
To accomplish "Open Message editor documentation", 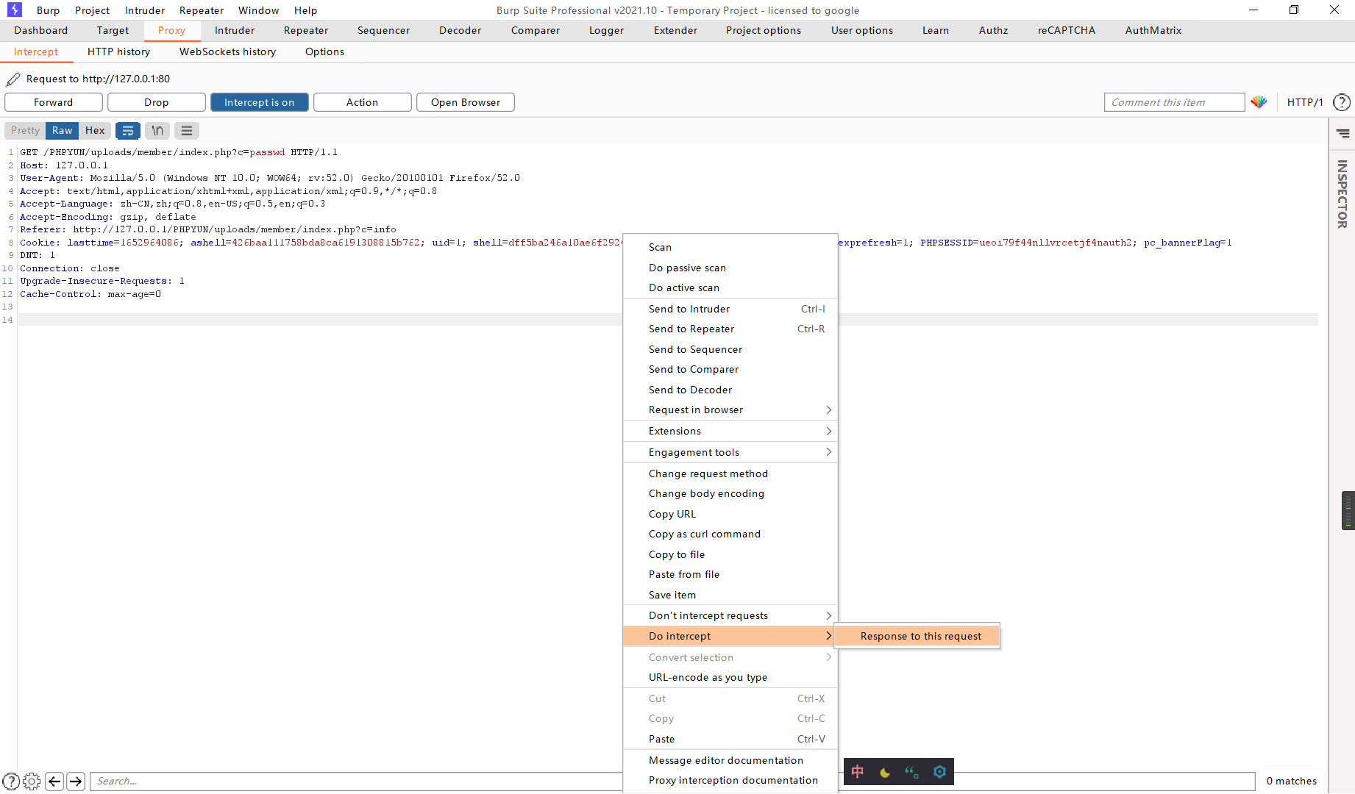I will click(730, 760).
